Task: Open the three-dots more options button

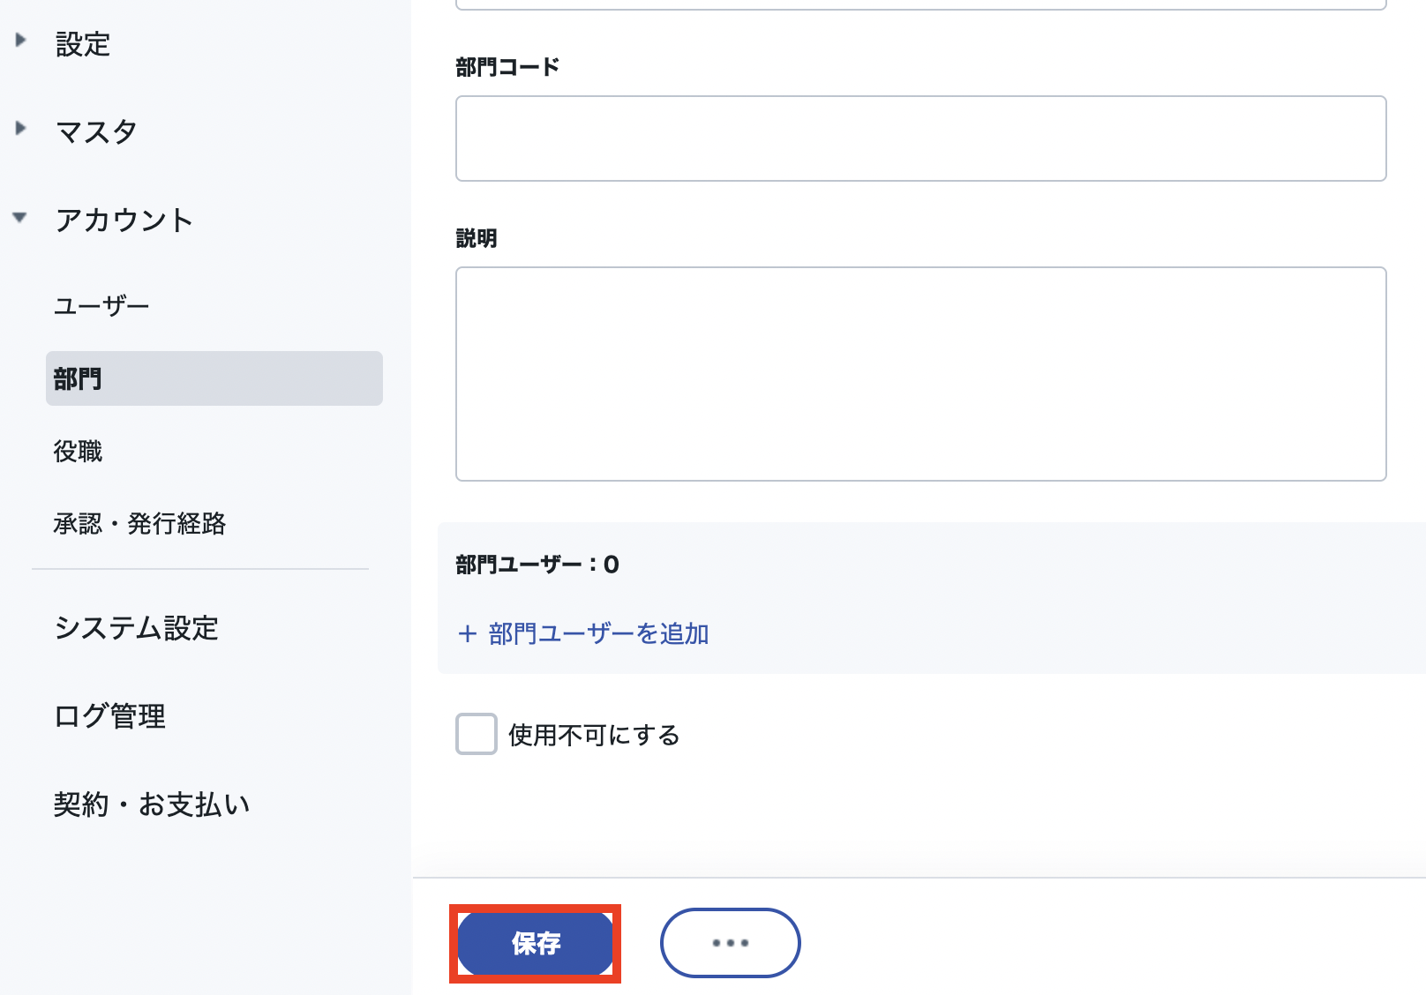Action: 731,943
